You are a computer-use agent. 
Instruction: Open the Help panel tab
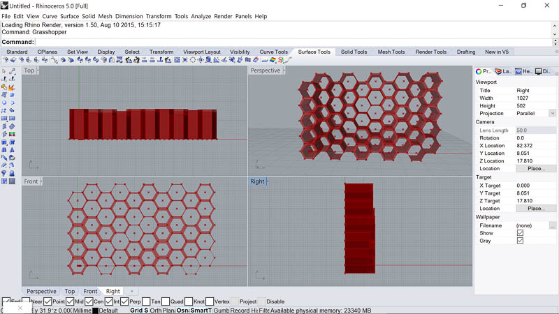click(x=523, y=71)
